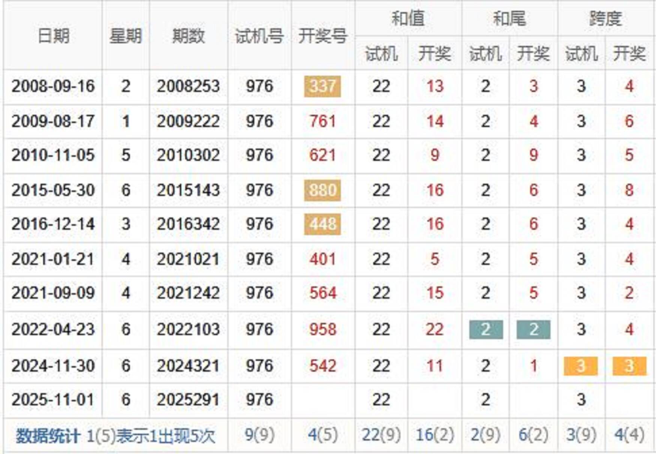Click the 日期 column header
The width and height of the screenshot is (656, 454).
tap(53, 36)
